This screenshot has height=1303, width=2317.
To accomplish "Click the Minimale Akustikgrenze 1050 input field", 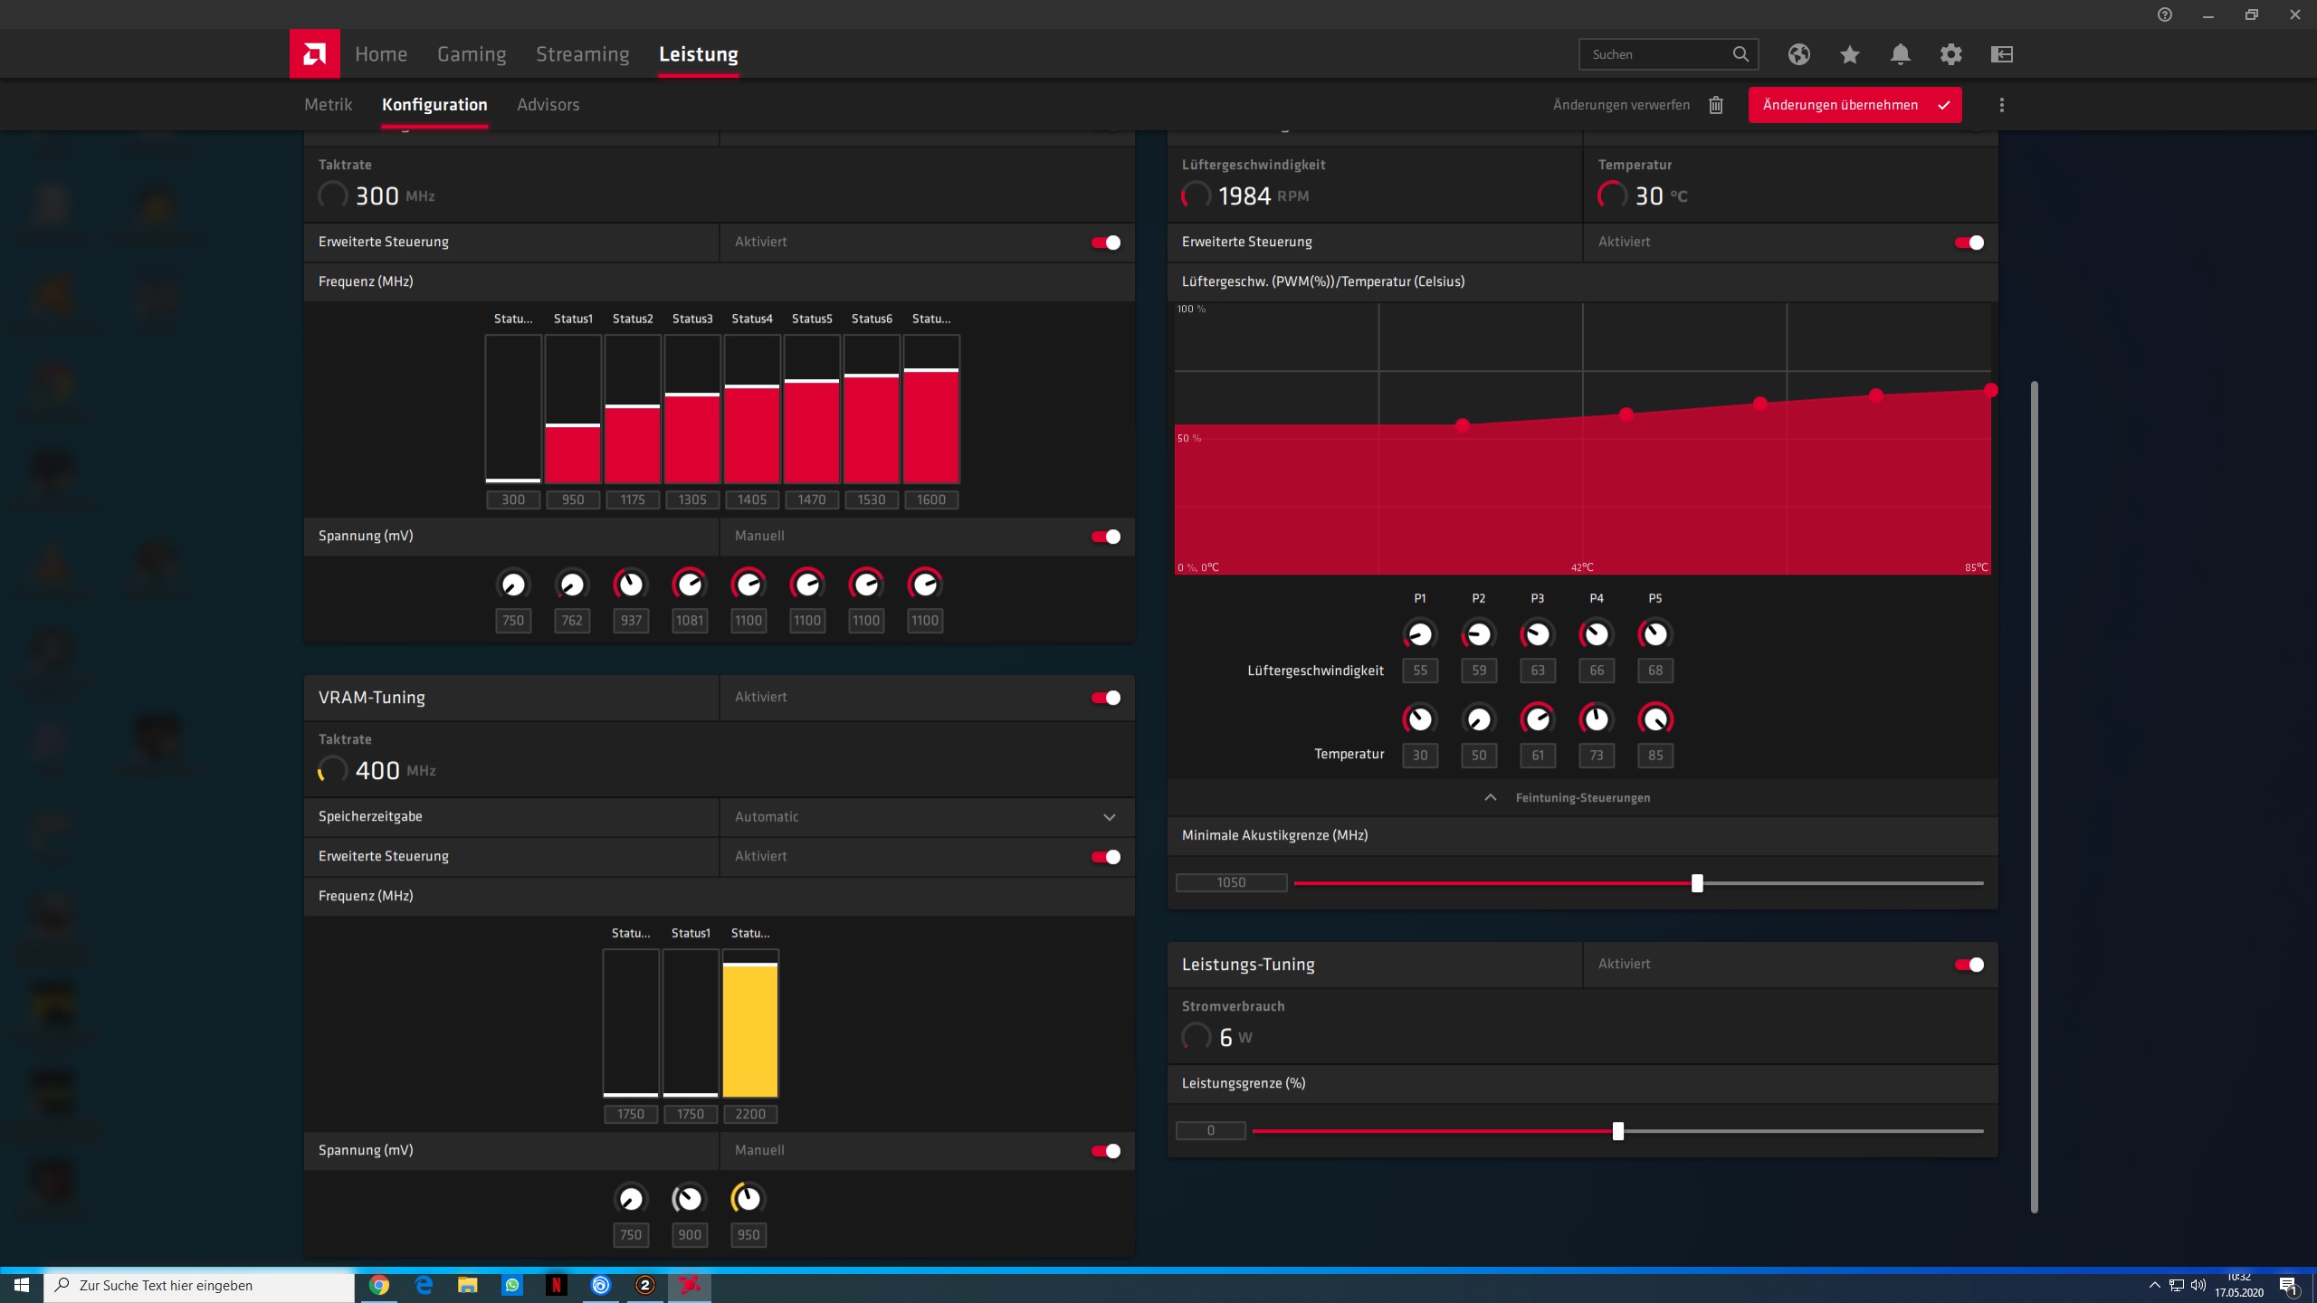I will [1231, 882].
